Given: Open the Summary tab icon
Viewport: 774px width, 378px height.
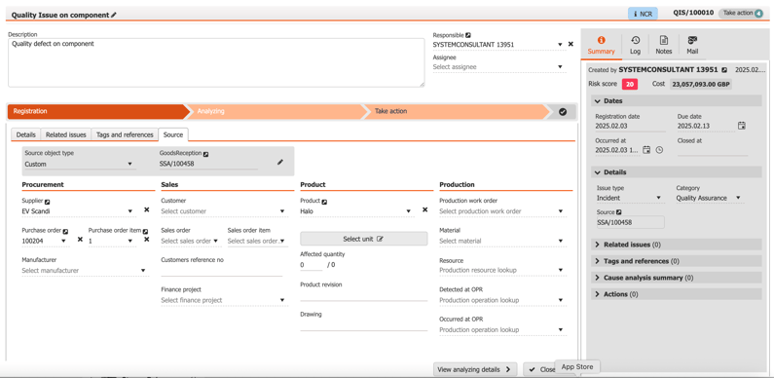Looking at the screenshot, I should [x=601, y=40].
